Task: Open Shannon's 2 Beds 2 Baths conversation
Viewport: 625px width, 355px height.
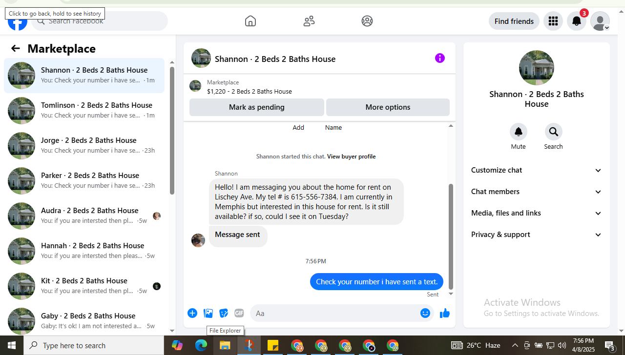Action: (x=84, y=76)
